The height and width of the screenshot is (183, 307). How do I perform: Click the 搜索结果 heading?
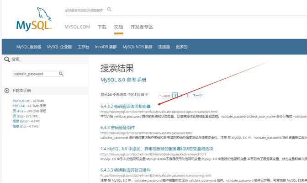[117, 68]
